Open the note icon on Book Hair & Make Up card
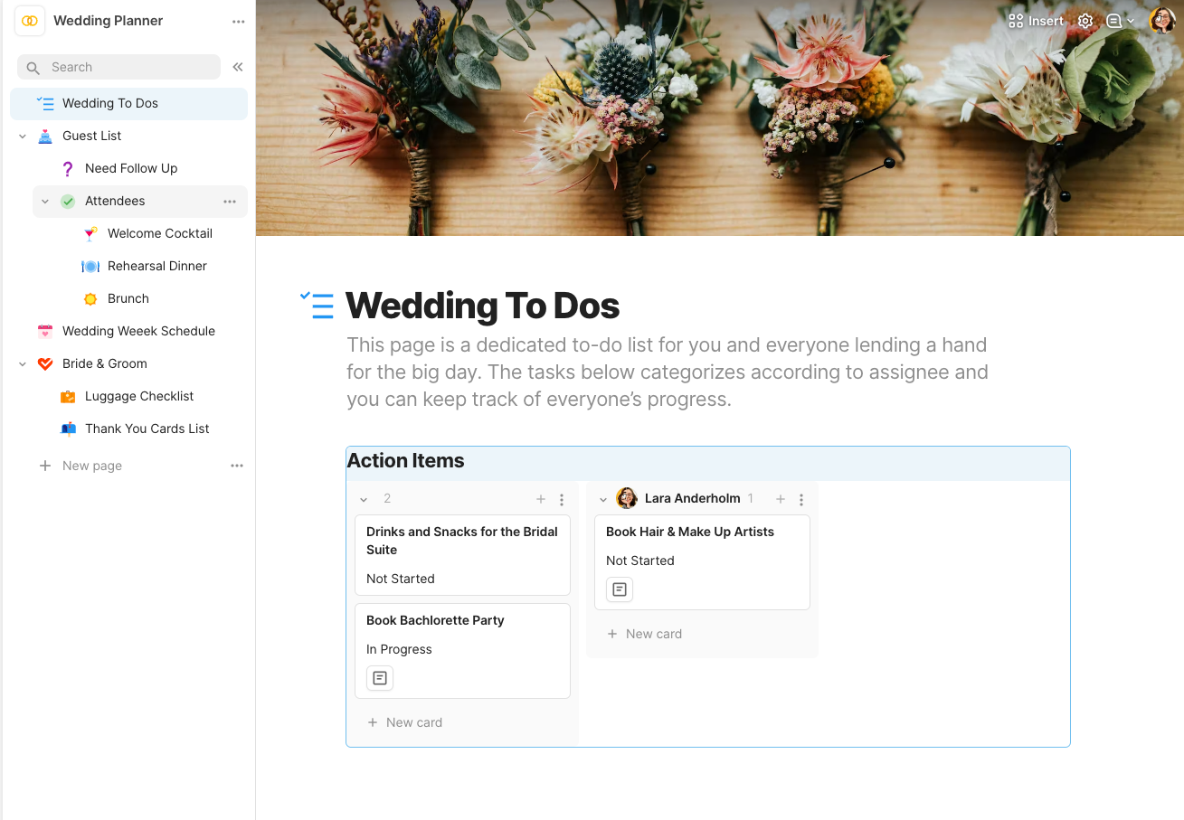This screenshot has width=1184, height=820. (620, 589)
